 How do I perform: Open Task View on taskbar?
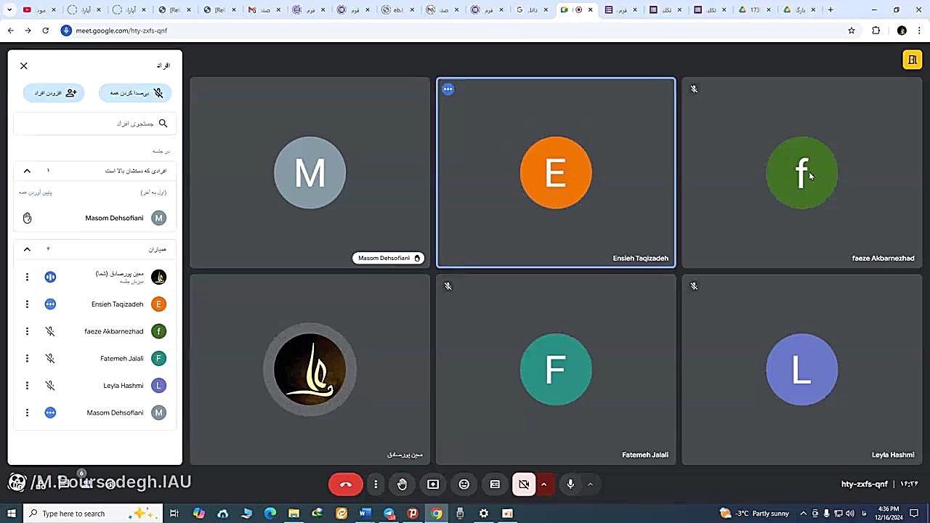(174, 514)
